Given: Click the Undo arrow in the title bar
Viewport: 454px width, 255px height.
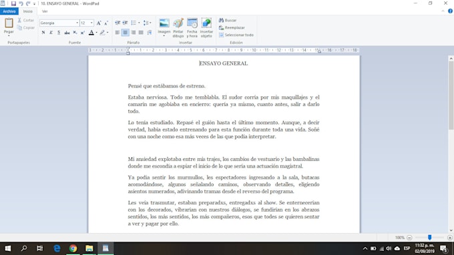Looking at the screenshot, I should tap(21, 3).
